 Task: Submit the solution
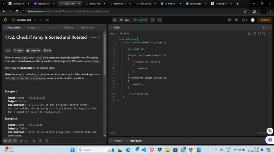[x=140, y=20]
